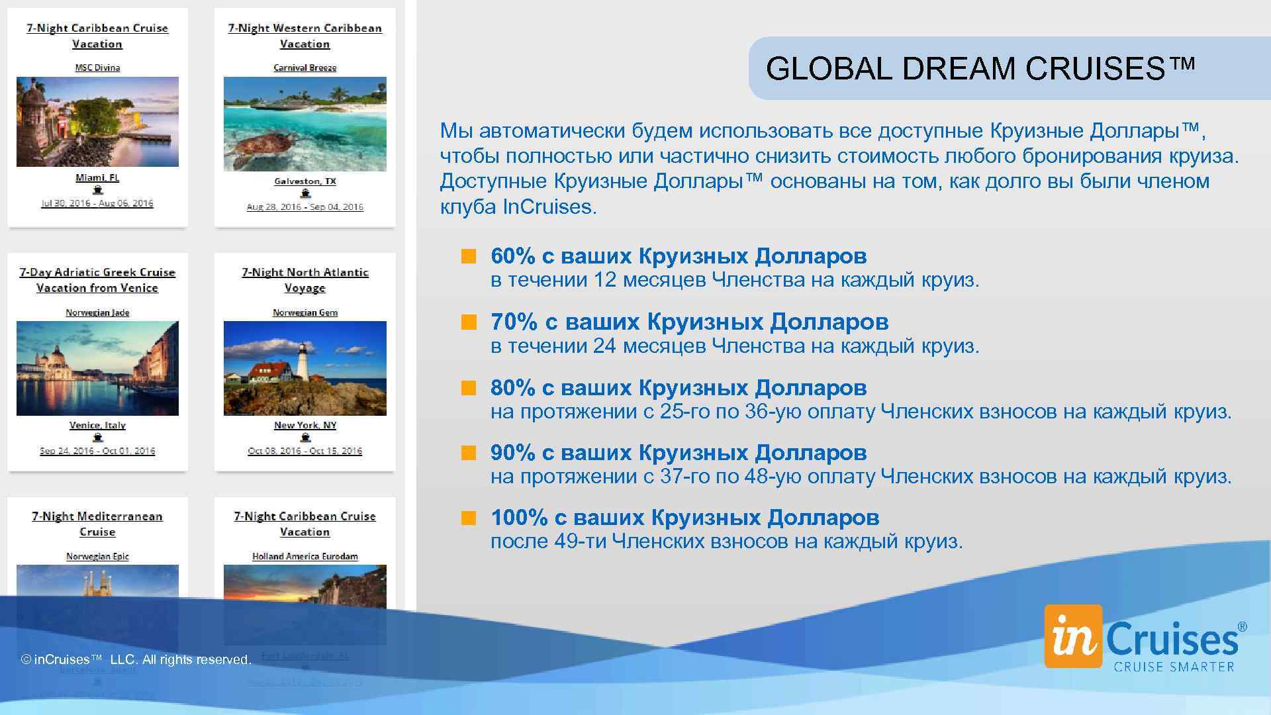
Task: Click the Venice canal night photo
Action: [97, 368]
